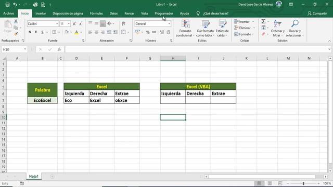Screen dimensions: 333x187
Task: Decrease font size with smaller A
Action: [81, 24]
